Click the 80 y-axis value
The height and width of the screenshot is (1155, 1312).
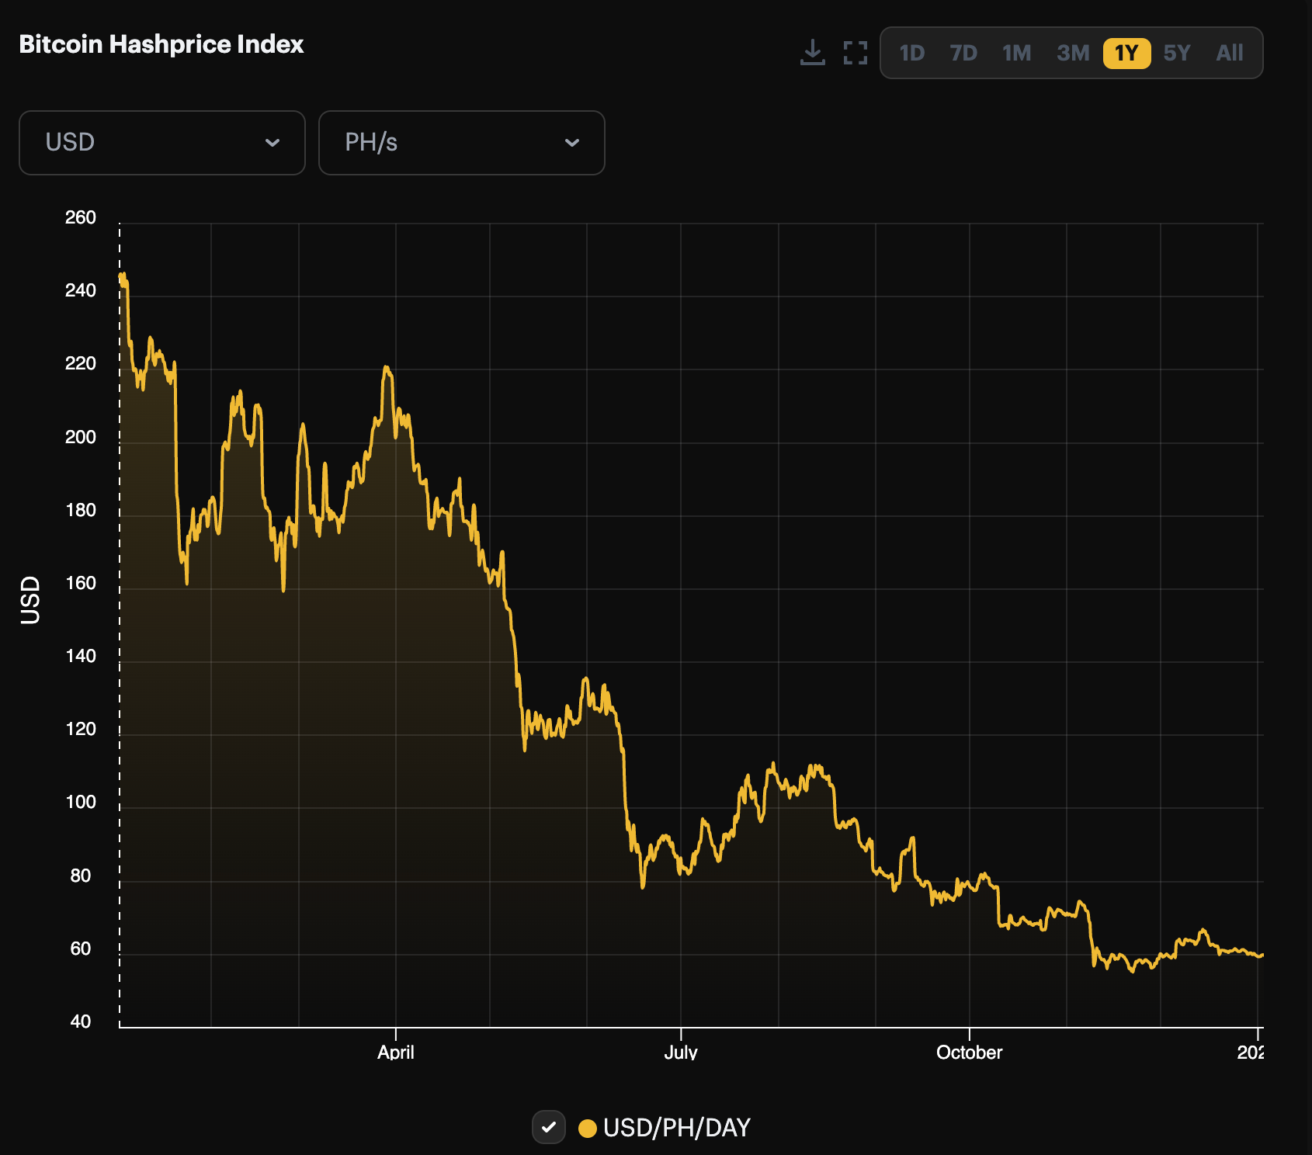[81, 876]
